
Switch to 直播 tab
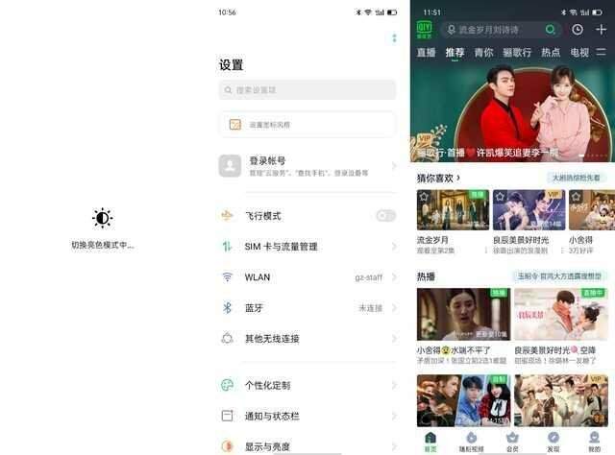(426, 53)
